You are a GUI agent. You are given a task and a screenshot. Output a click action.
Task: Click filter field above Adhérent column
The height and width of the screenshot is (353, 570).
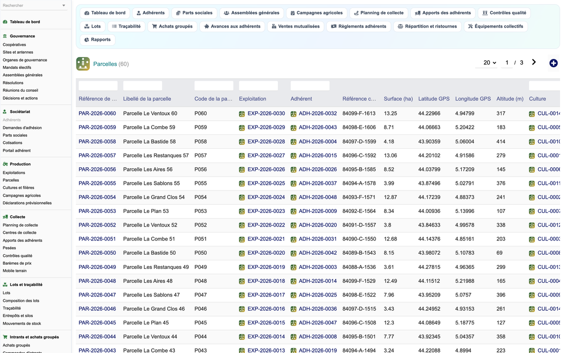click(310, 86)
